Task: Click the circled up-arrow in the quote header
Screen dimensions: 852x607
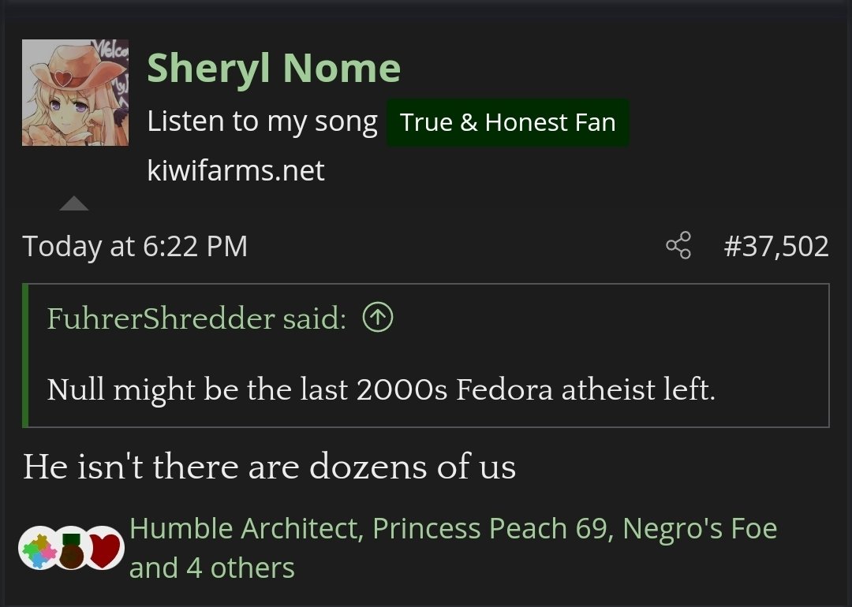Action: point(378,318)
